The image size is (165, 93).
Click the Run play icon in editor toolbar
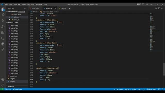(x=156, y=9)
